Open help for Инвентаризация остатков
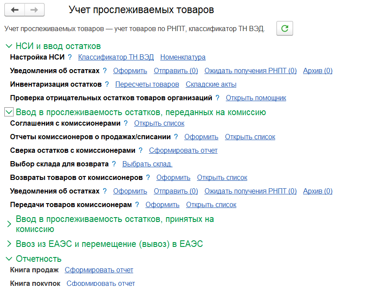Screen dimensions: 380x292 click(x=107, y=84)
